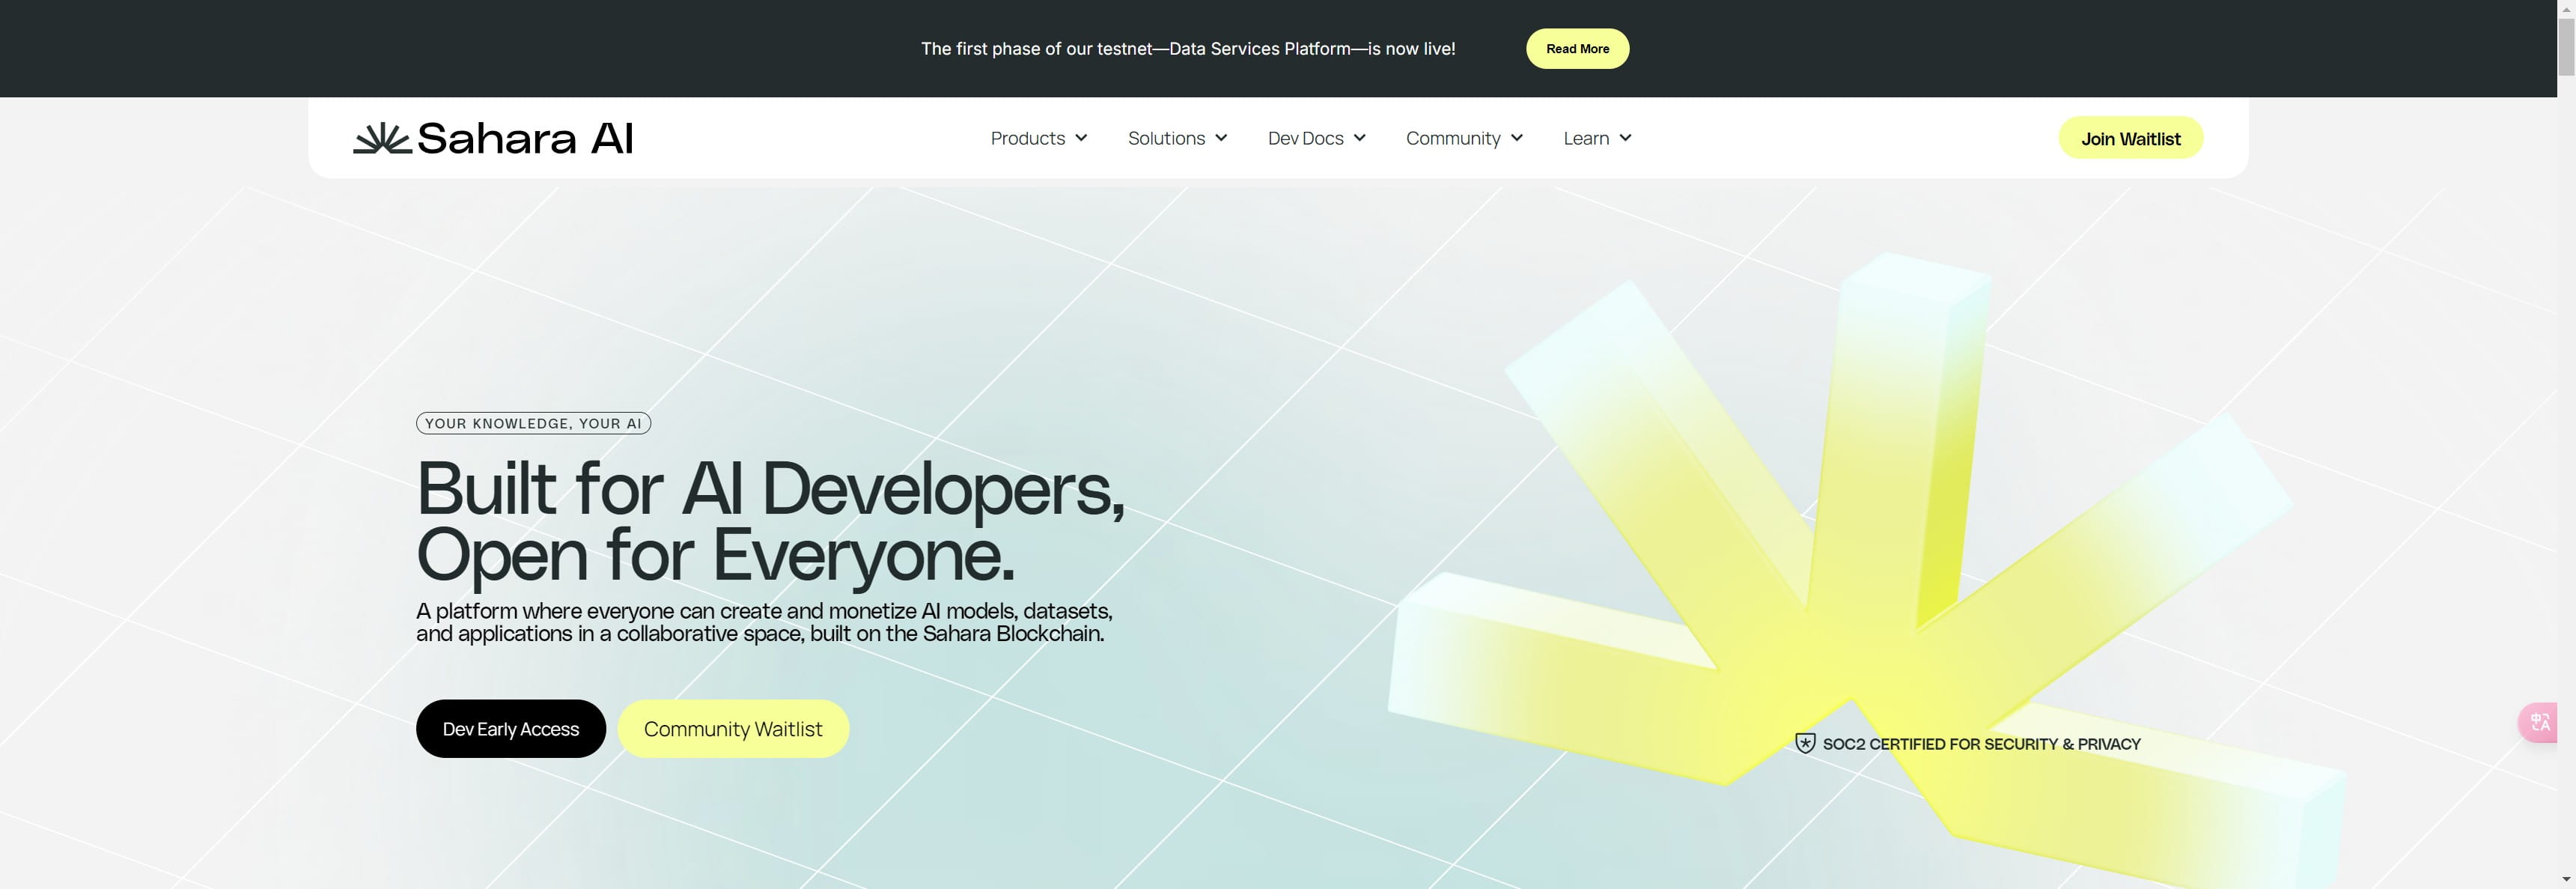The height and width of the screenshot is (889, 2576).
Task: Expand the chevron beside Solutions
Action: 1221,138
